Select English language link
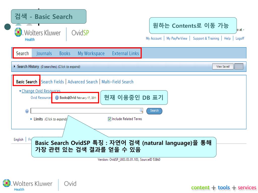 pos(18,139)
